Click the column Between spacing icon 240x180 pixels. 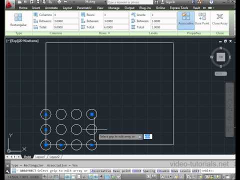(35, 21)
